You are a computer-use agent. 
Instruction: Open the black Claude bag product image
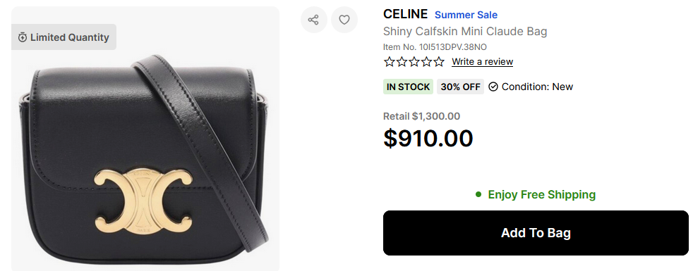tap(145, 139)
